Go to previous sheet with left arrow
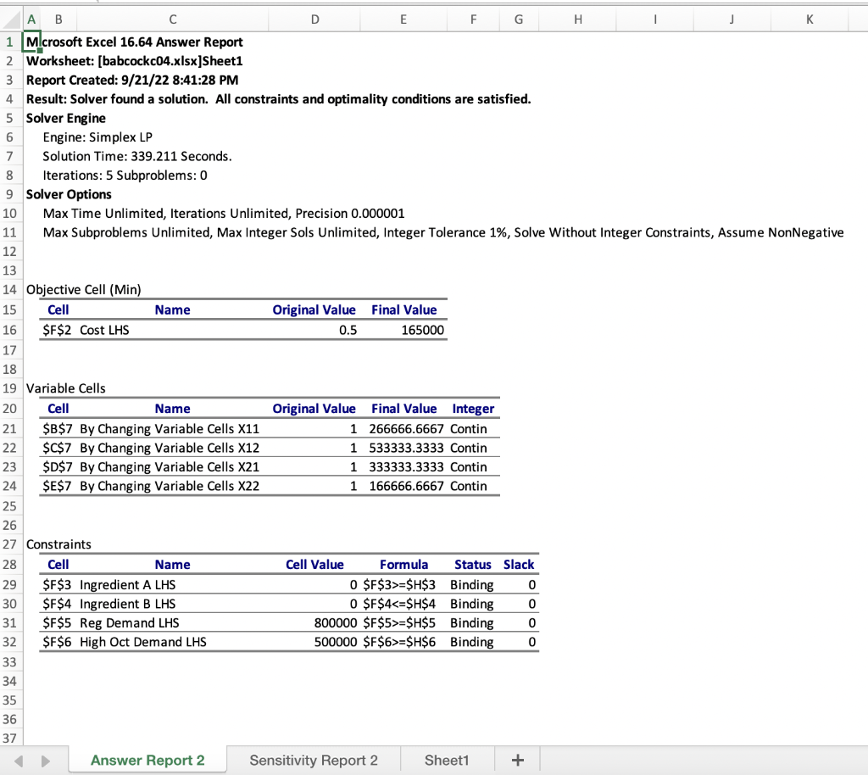 tap(19, 761)
